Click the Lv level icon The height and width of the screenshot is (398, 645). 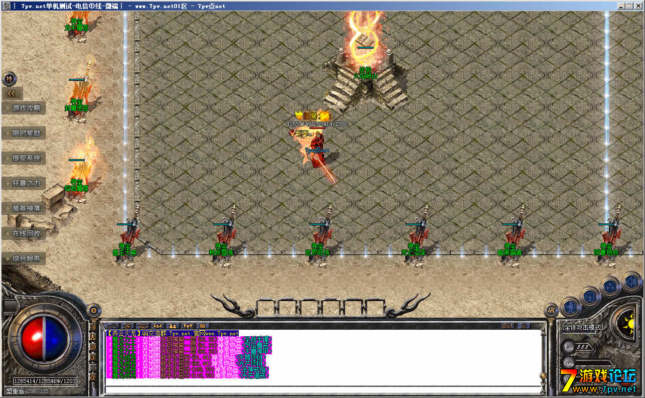pyautogui.click(x=568, y=346)
